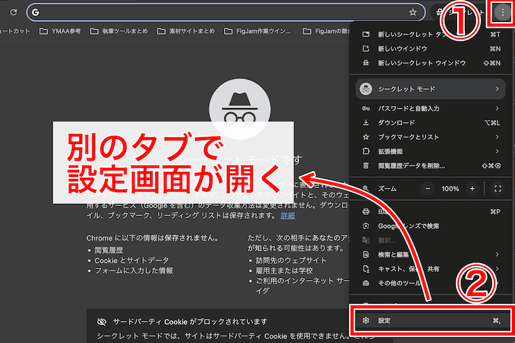This screenshot has height=343, width=515.
Task: Open the YMAA参考 bookmark folder
Action: (x=60, y=31)
